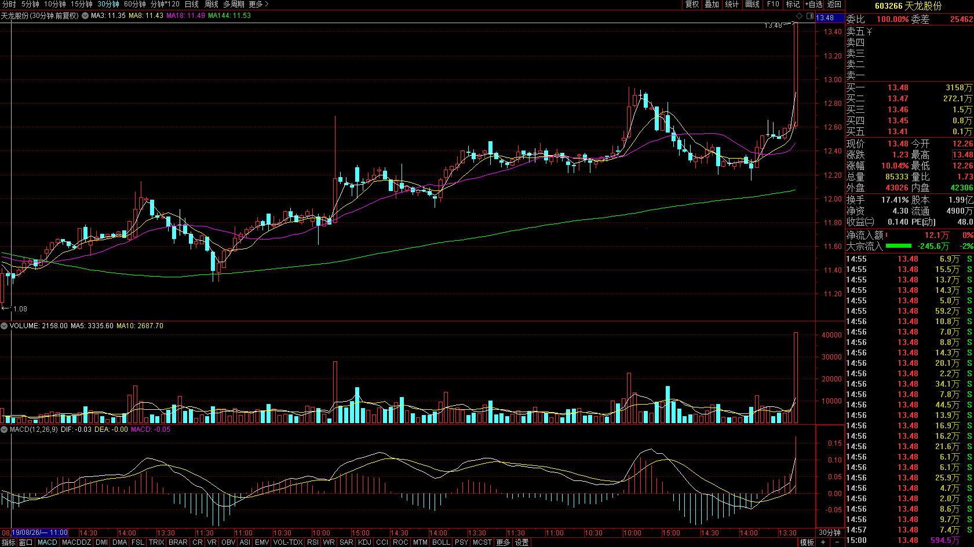Expand 更多 indicators in bottom bar
The image size is (974, 547).
[x=503, y=542]
